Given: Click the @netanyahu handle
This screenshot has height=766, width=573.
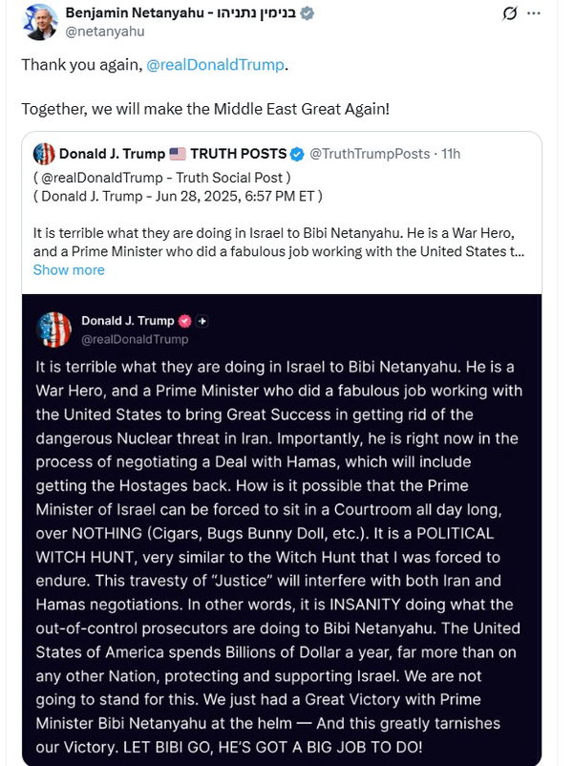Looking at the screenshot, I should [103, 31].
